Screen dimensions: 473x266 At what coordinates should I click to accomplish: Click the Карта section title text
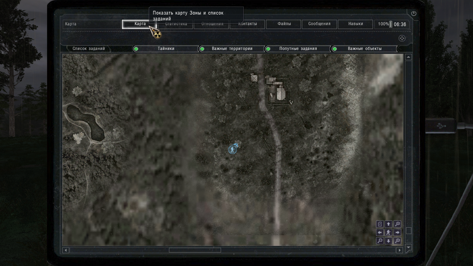click(71, 24)
